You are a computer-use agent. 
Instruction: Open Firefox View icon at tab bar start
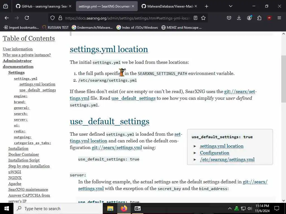point(6,6)
